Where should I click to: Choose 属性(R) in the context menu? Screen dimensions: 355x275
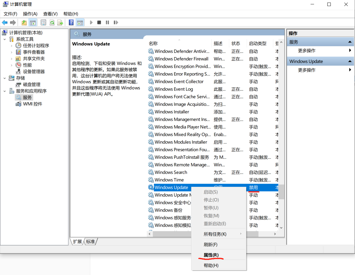(219, 255)
